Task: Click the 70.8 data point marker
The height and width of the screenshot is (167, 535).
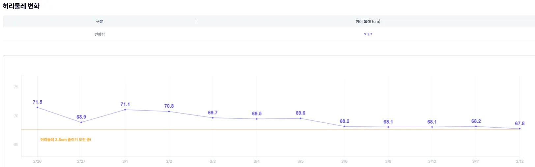Action: [x=169, y=112]
